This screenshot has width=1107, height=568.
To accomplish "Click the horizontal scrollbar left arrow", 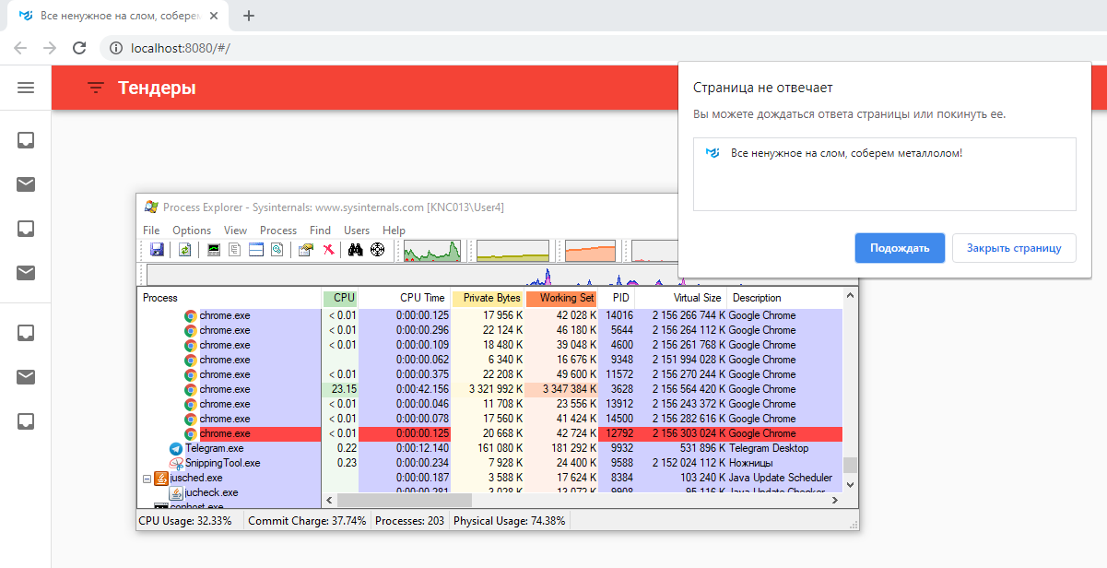I will coord(329,500).
